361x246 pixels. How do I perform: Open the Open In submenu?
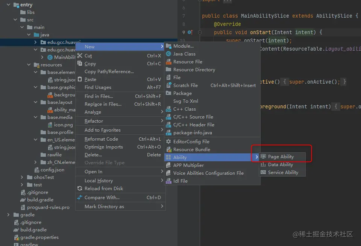point(120,172)
